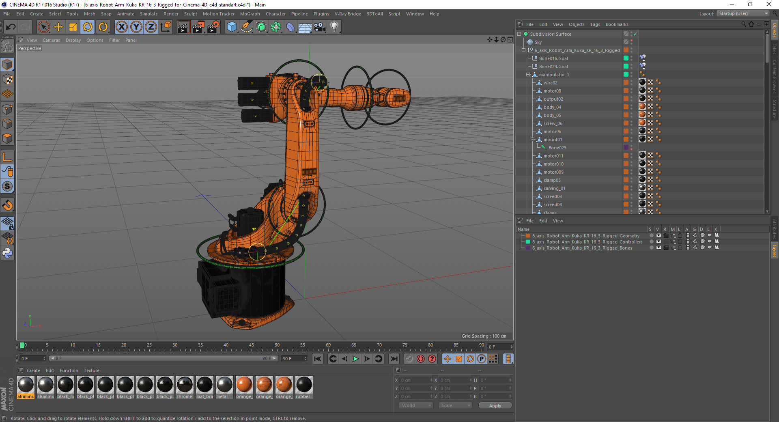Select the Sky object
Screen dimensions: 779x422
click(538, 42)
